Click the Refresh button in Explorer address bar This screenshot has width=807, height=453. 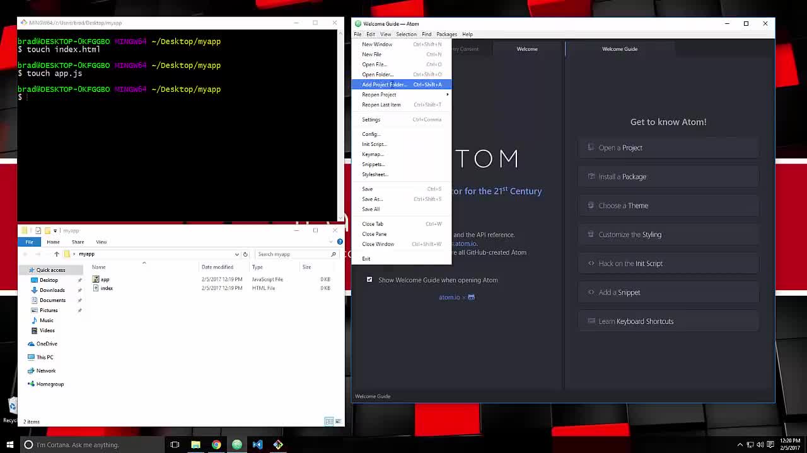(245, 254)
